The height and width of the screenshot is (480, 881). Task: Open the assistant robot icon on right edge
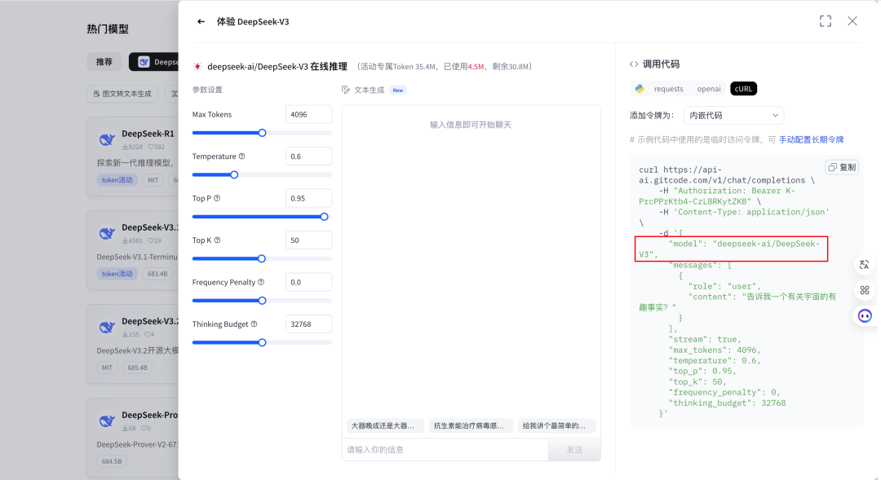pyautogui.click(x=864, y=316)
